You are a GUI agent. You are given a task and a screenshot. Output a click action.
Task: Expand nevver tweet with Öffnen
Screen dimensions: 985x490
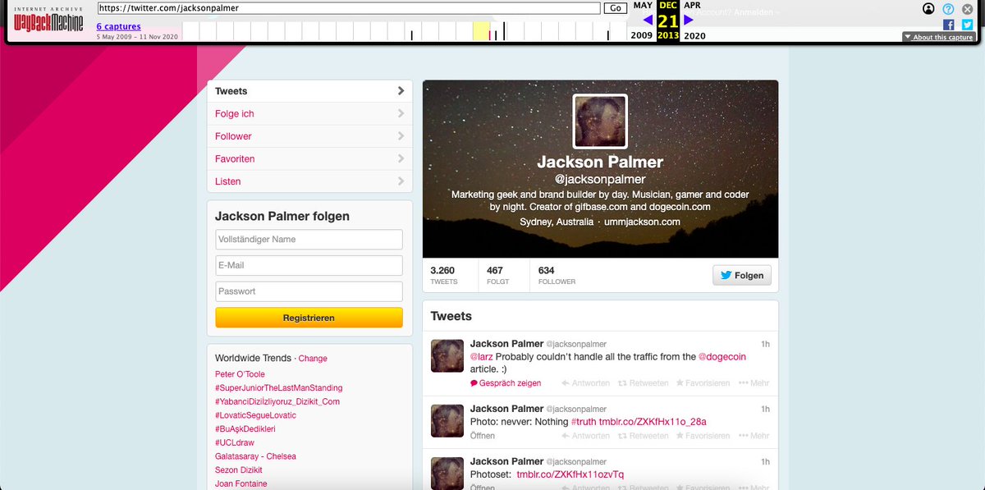coord(483,436)
